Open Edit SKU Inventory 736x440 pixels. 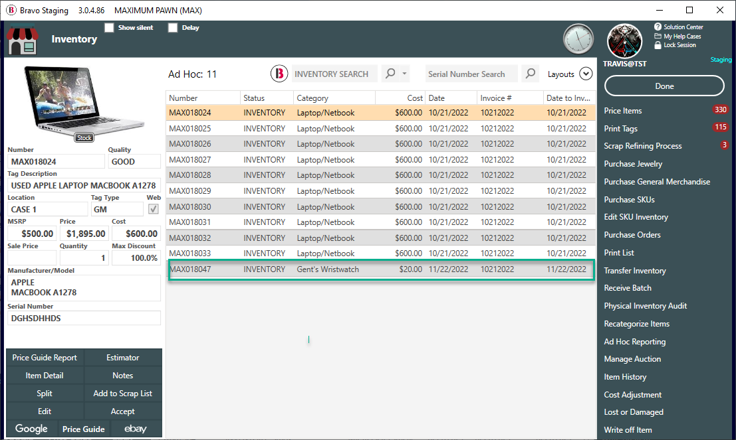click(636, 217)
